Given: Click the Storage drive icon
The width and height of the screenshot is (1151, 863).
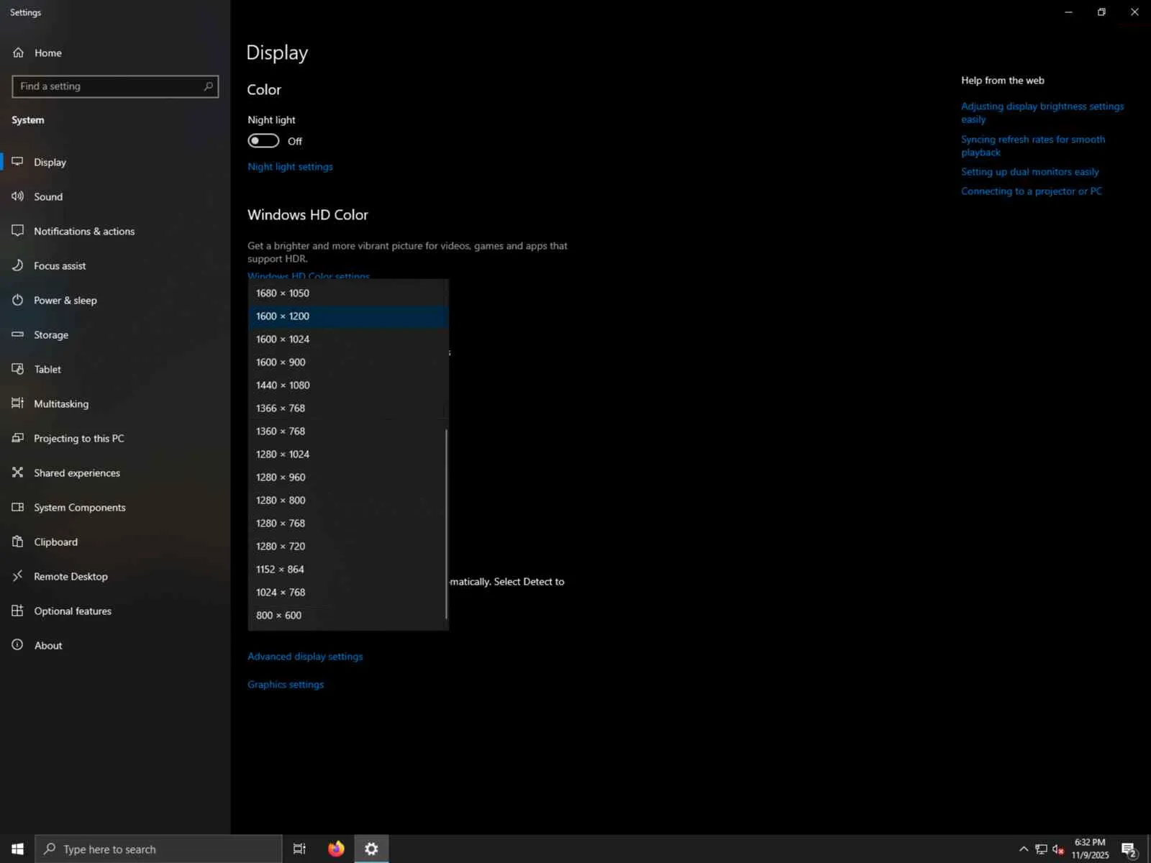Looking at the screenshot, I should click(x=18, y=334).
